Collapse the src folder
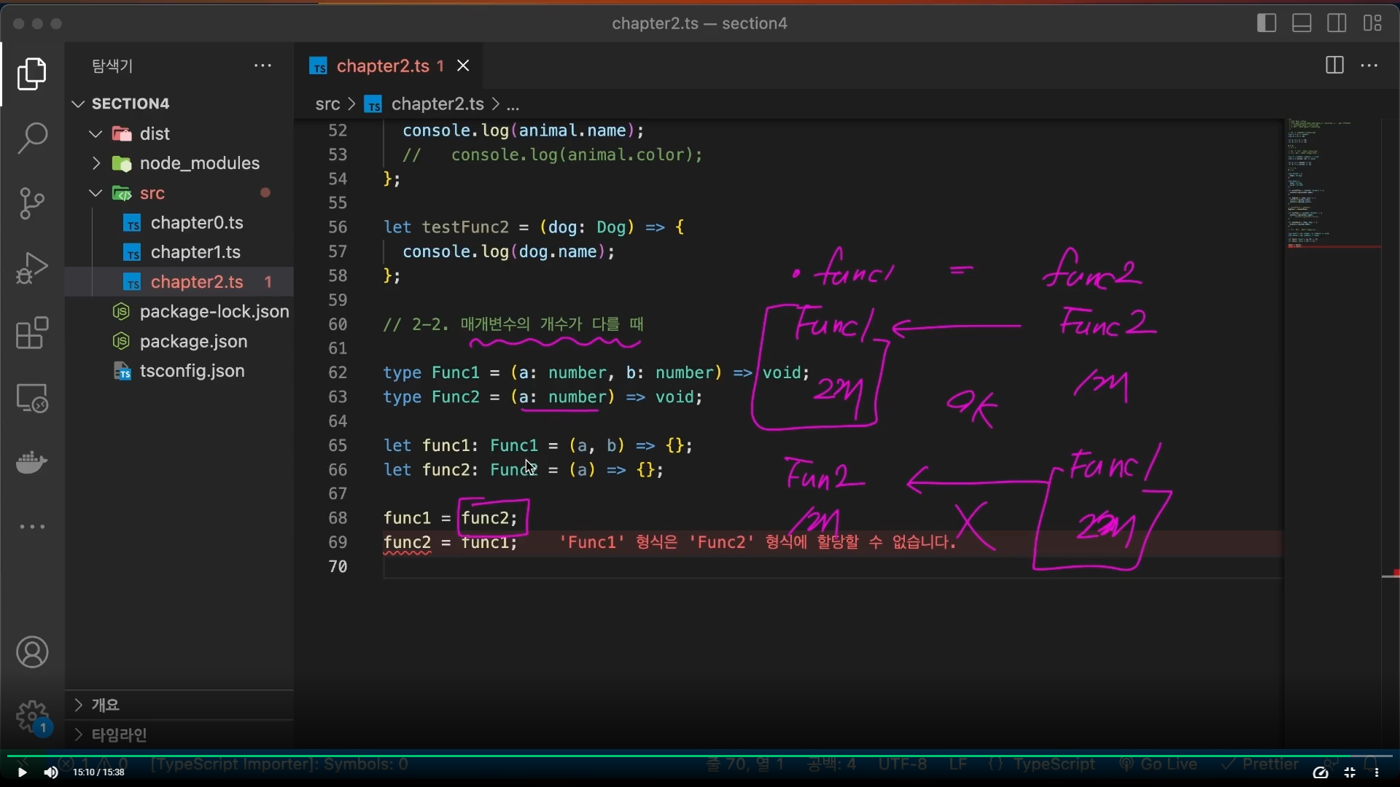The height and width of the screenshot is (787, 1400). pyautogui.click(x=152, y=193)
